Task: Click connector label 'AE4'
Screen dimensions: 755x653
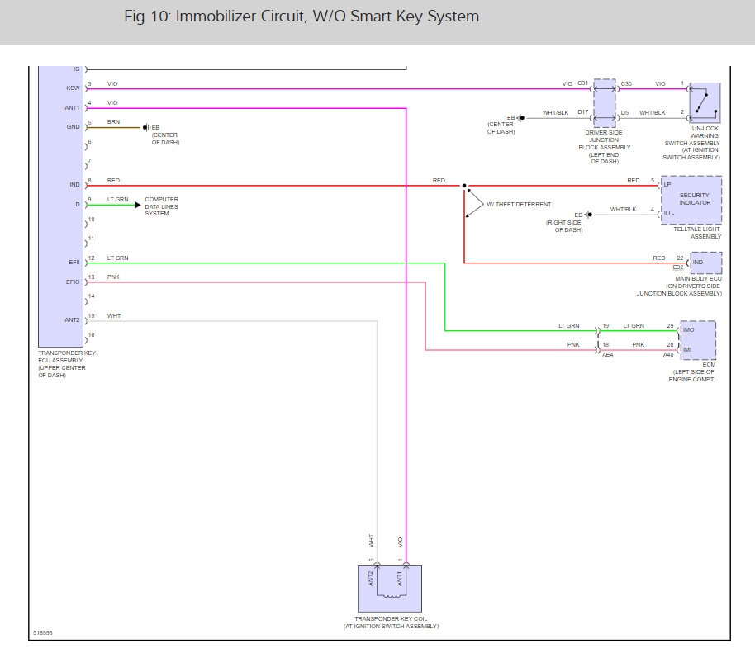Action: [x=608, y=355]
